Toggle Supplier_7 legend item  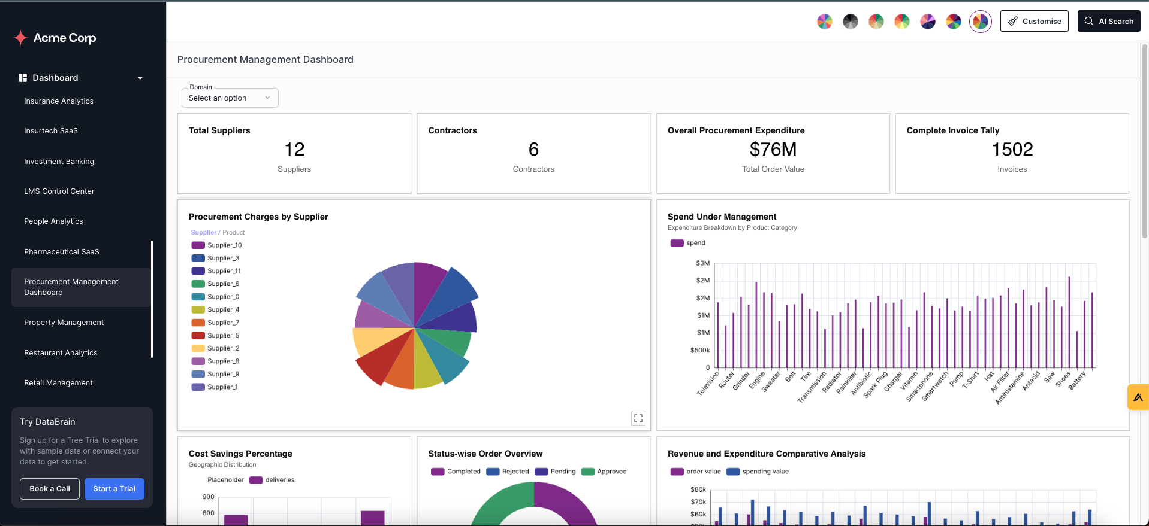[x=215, y=323]
